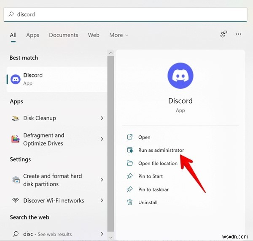This screenshot has height=241, width=253.
Task: Select Pin to Start
Action: pyautogui.click(x=151, y=176)
